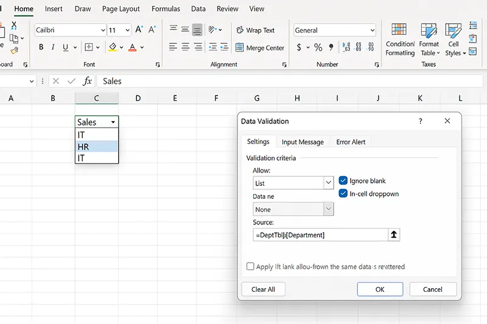
Task: Toggle Italic formatting
Action: pos(53,47)
